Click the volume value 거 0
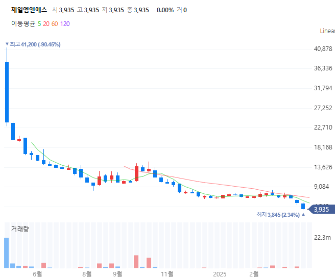The image size is (335, 280). [x=182, y=10]
